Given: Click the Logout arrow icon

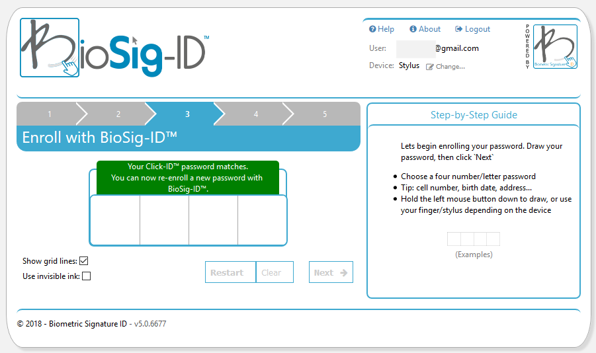Looking at the screenshot, I should (x=459, y=29).
